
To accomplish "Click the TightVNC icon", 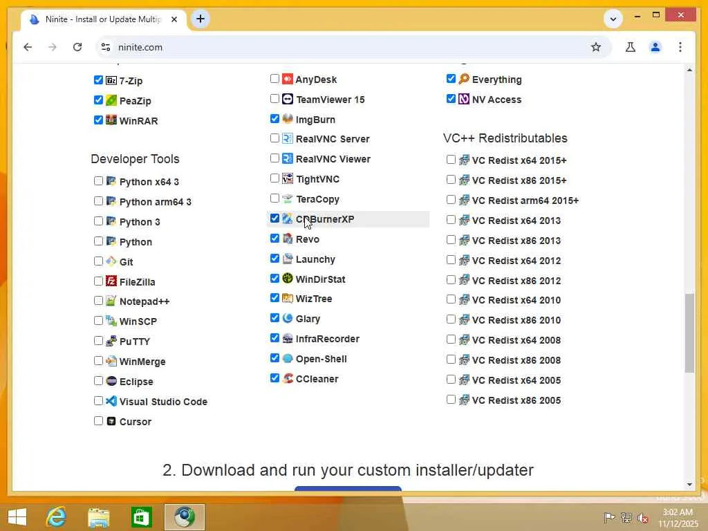I will (x=288, y=178).
